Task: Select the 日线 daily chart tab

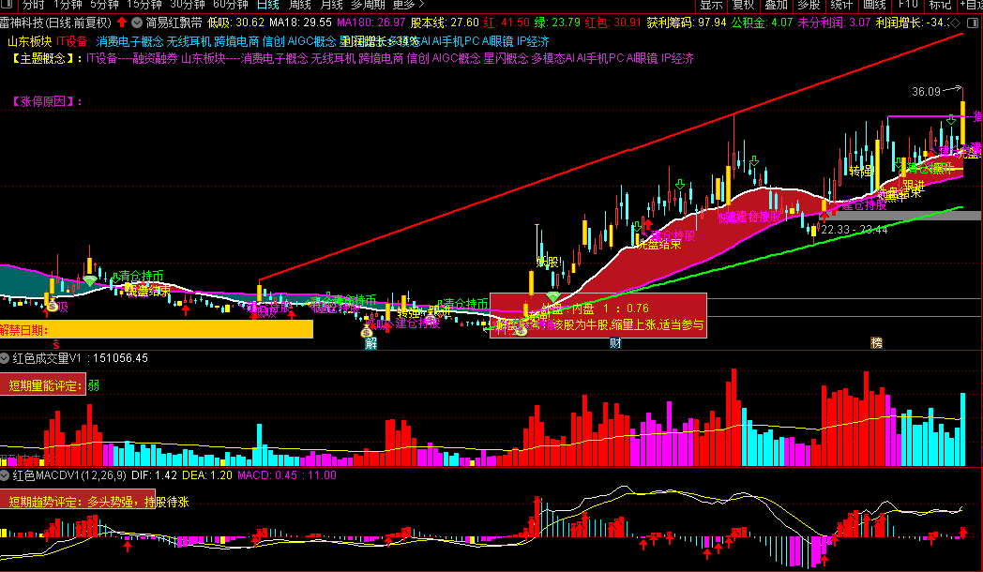Action: pos(268,5)
